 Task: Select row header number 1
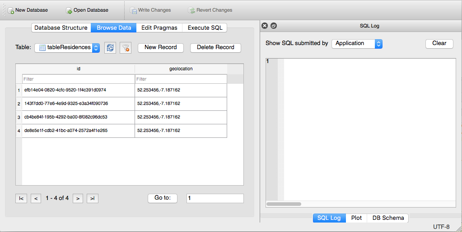coord(19,90)
